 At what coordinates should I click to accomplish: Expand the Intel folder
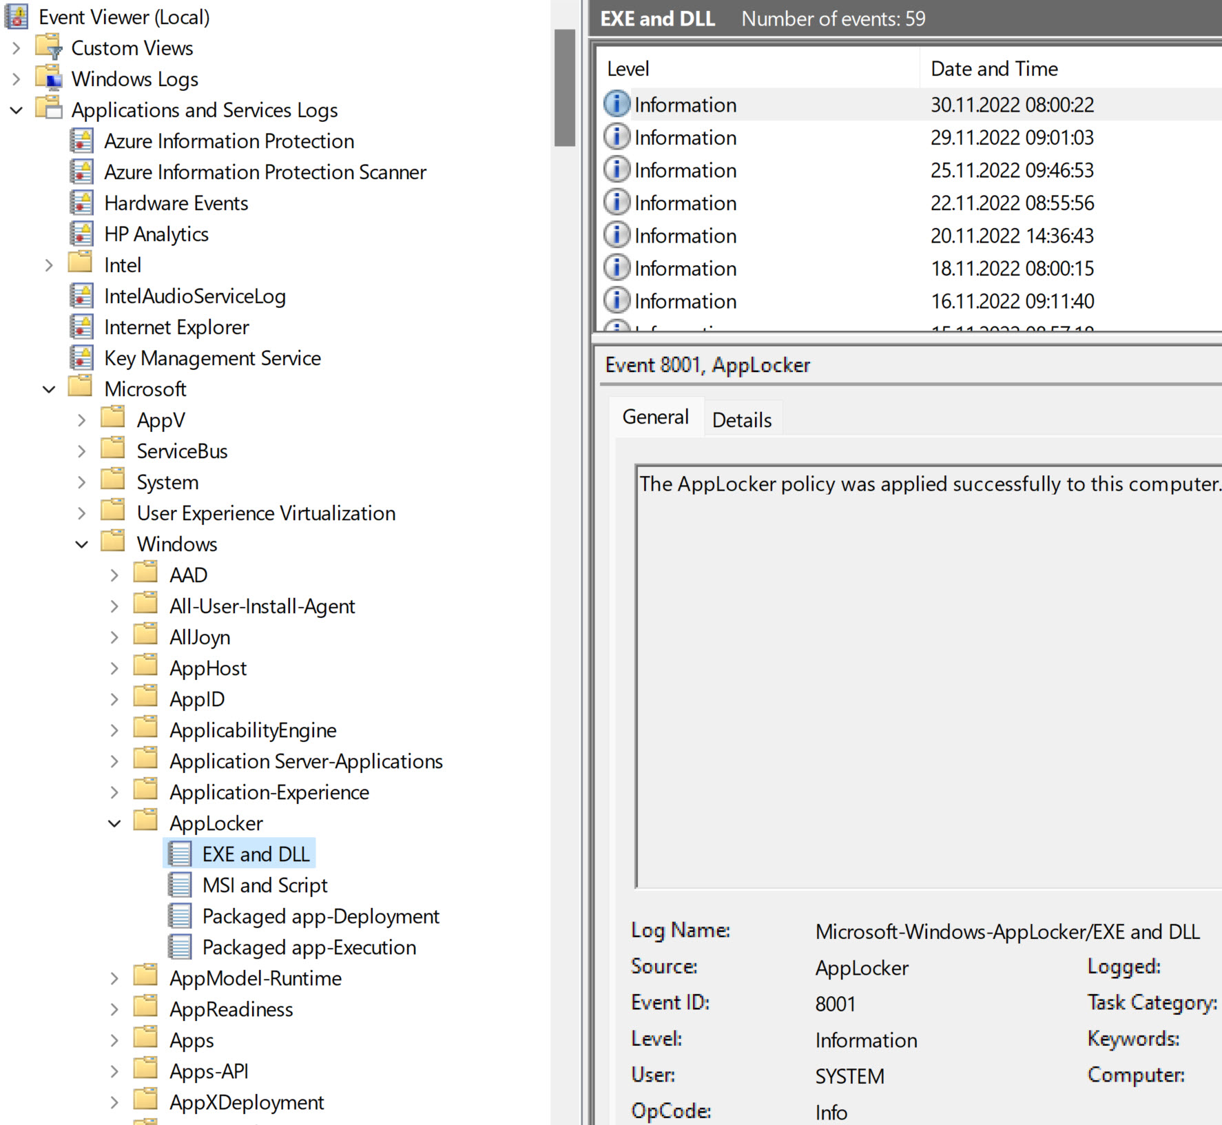tap(48, 264)
